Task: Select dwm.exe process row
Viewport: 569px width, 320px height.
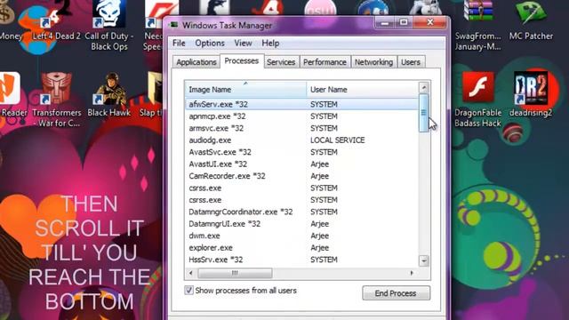Action: point(302,236)
